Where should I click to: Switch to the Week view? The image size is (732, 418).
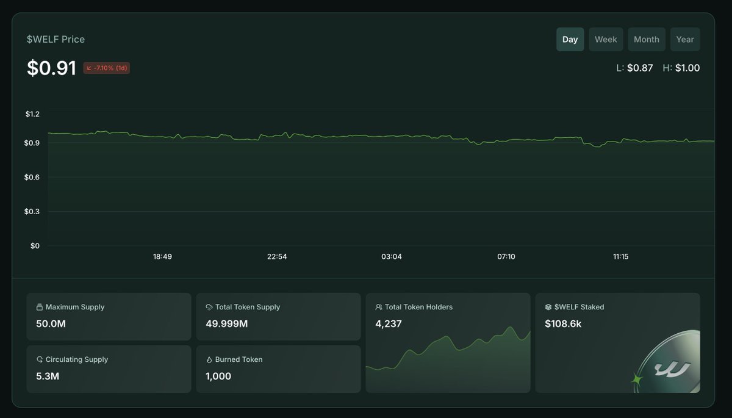(606, 39)
